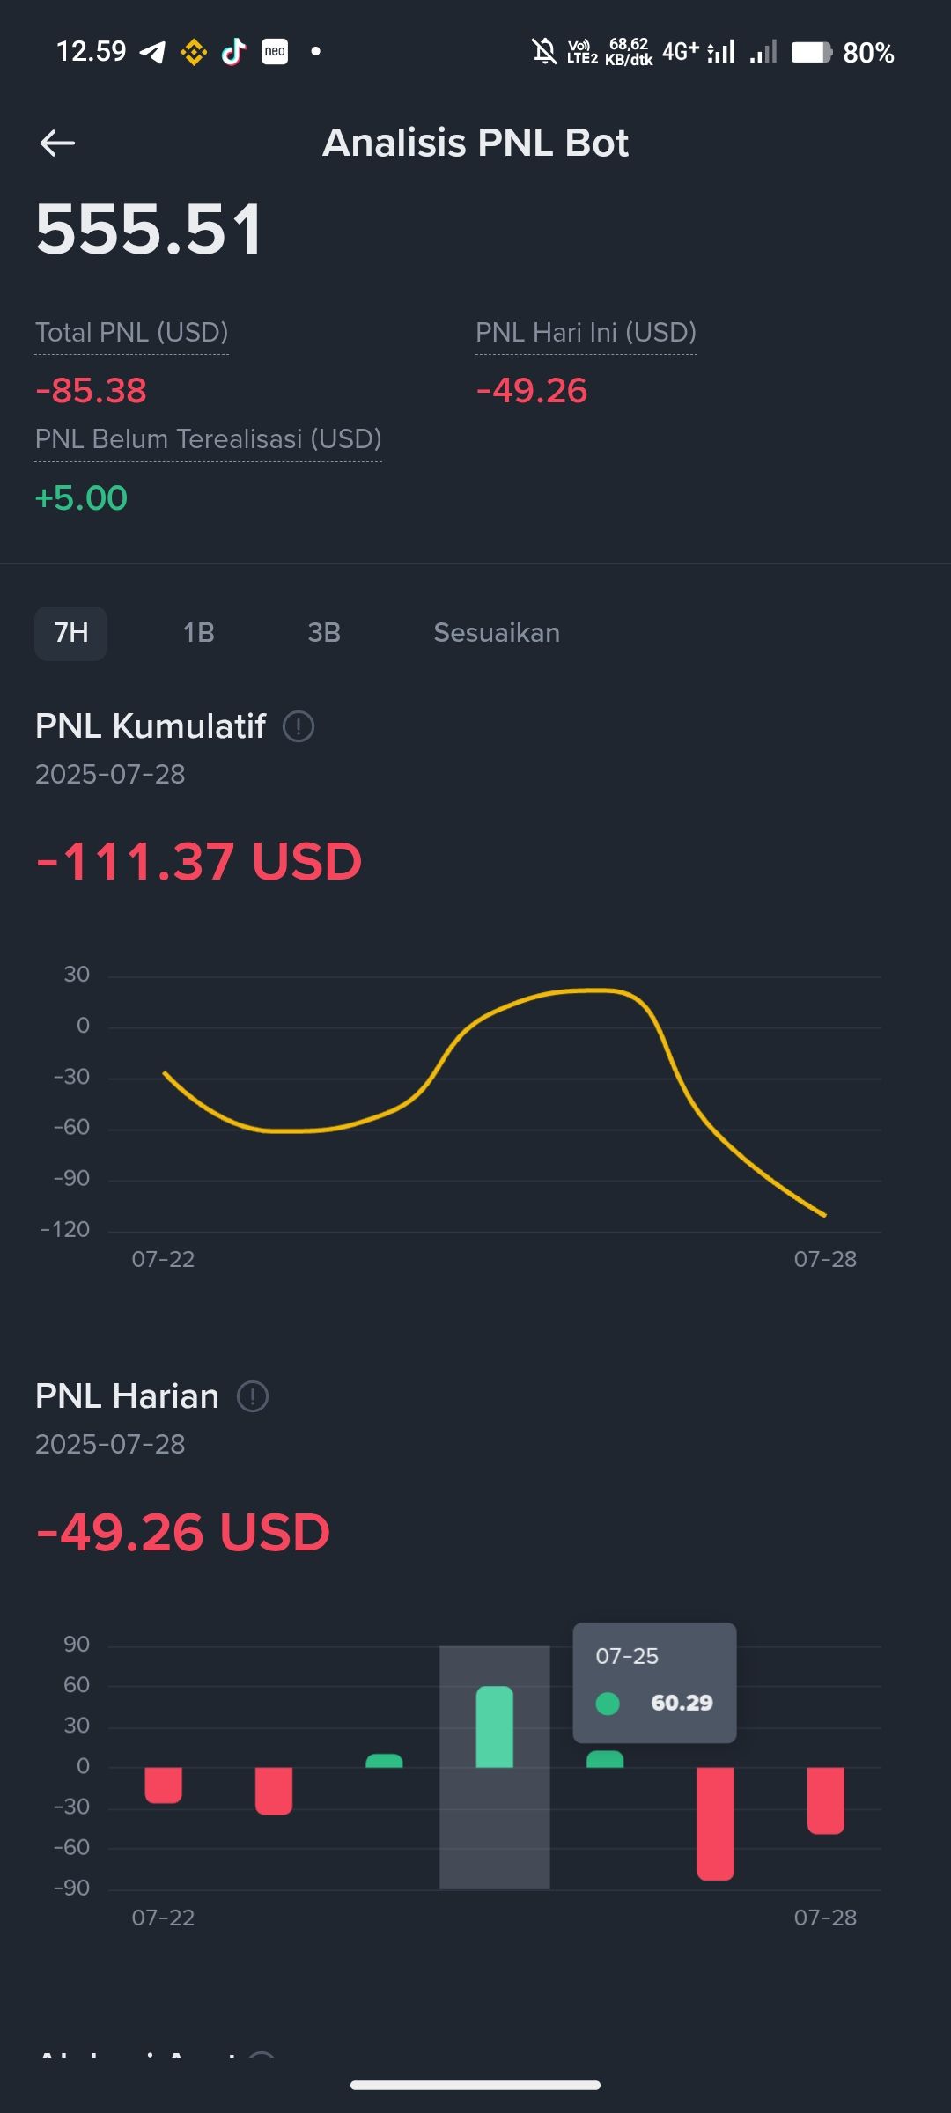Tap the Binance notification icon
This screenshot has width=951, height=2113.
point(194,53)
